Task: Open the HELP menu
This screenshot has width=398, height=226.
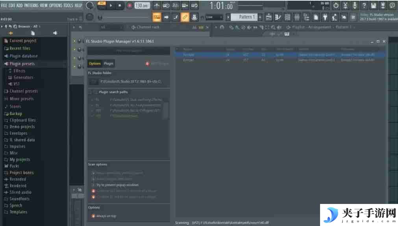Action: [x=78, y=6]
